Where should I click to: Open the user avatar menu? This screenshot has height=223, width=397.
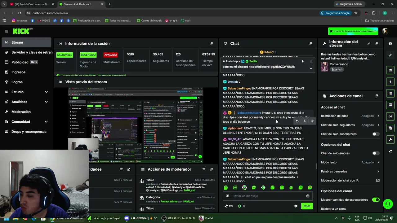click(x=385, y=31)
